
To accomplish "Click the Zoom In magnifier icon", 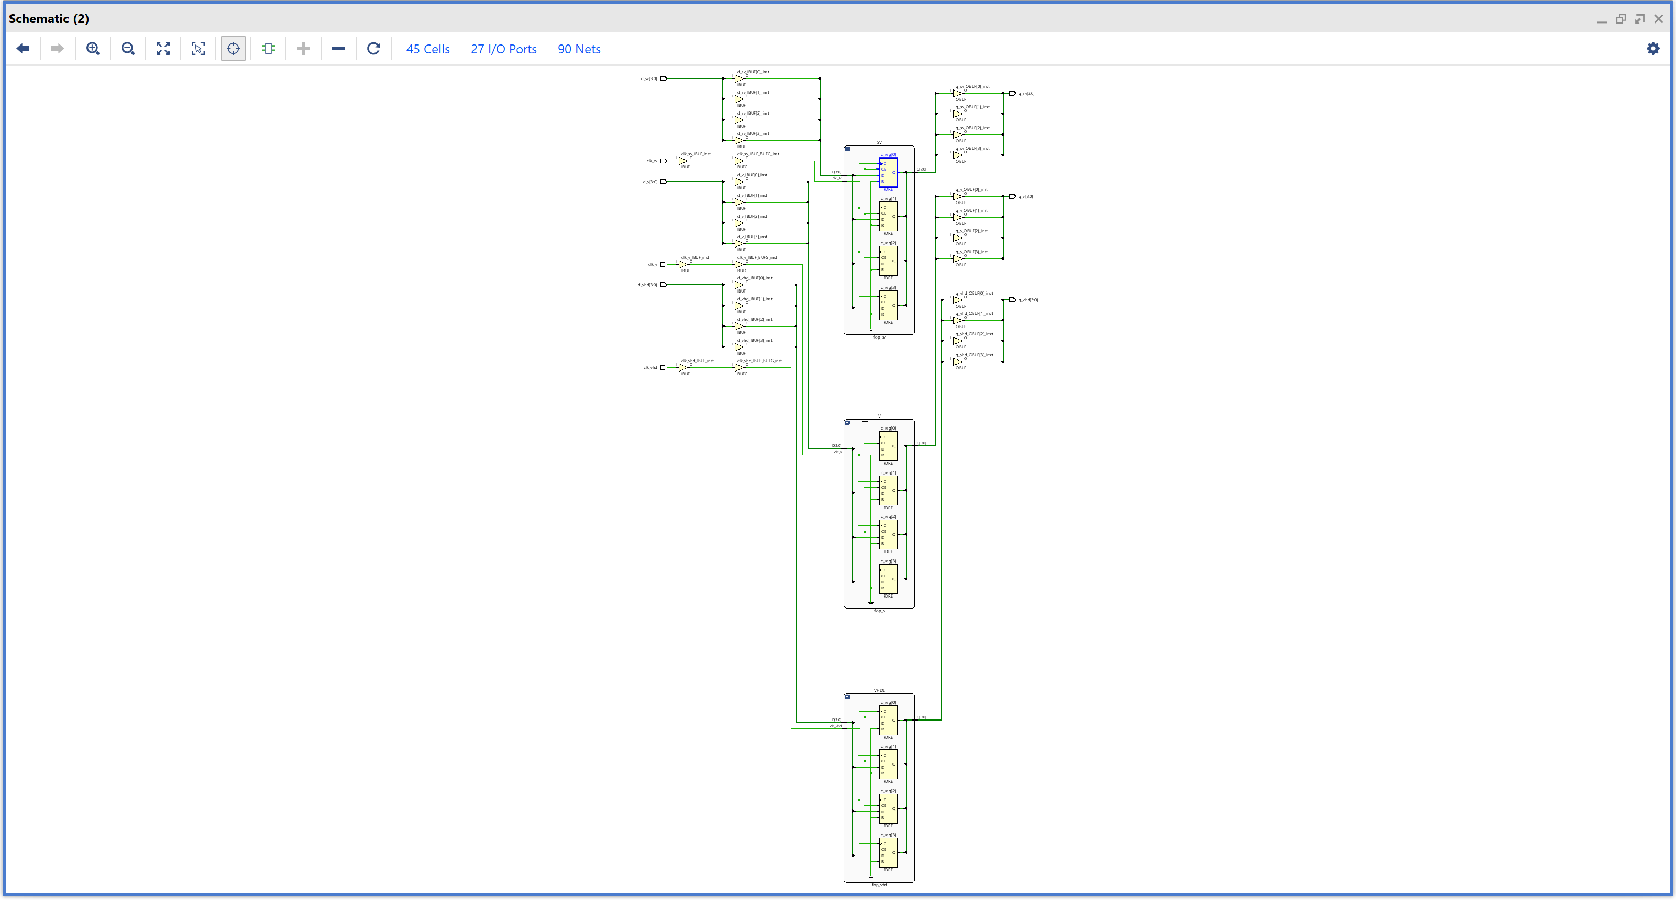I will click(x=93, y=49).
